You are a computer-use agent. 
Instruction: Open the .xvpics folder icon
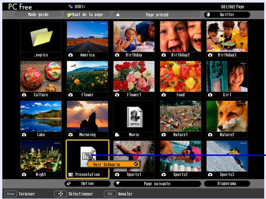pyautogui.click(x=41, y=37)
